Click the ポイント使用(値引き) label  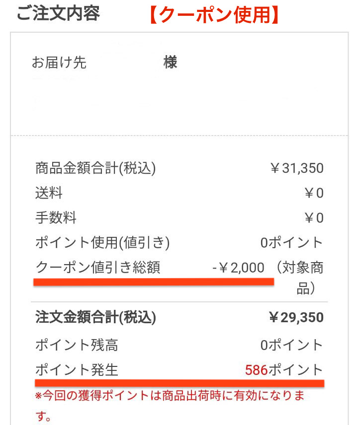(x=102, y=243)
